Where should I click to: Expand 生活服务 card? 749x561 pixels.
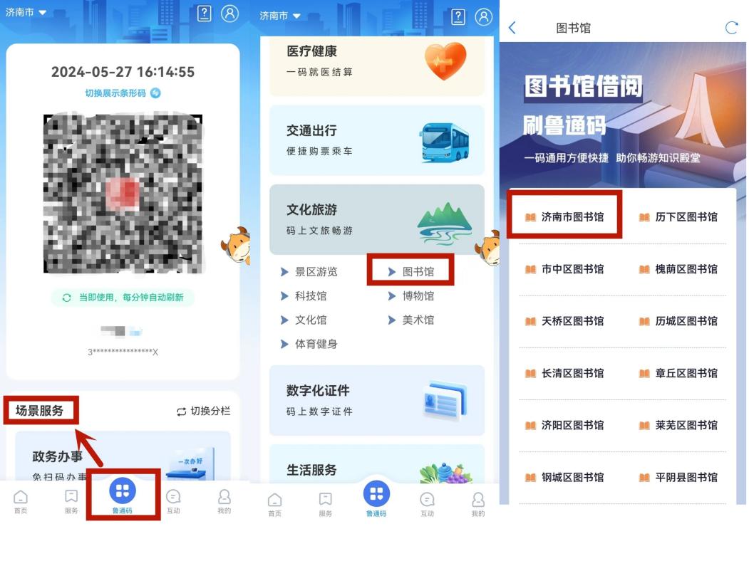click(x=377, y=463)
